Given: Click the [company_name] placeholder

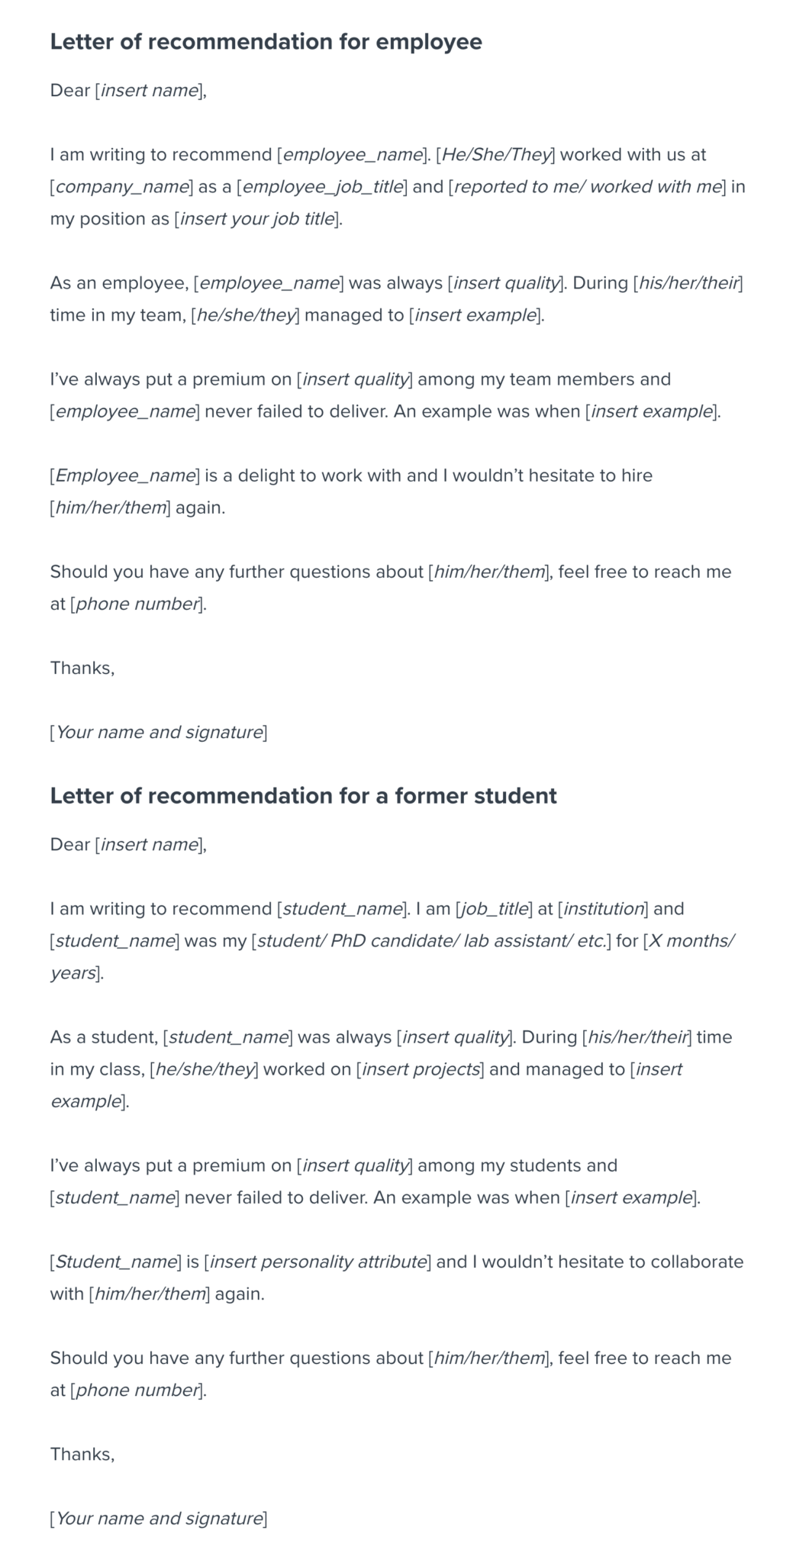Looking at the screenshot, I should [121, 187].
